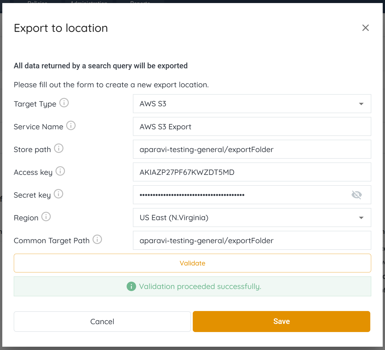Screen dimensions: 385x350
Task: Click the Access key info icon
Action: (x=60, y=171)
